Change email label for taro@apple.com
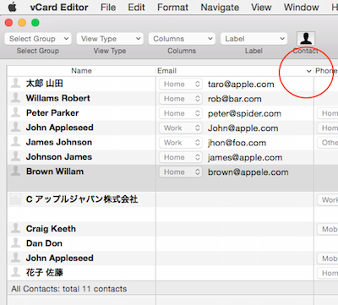This screenshot has width=338, height=305. tap(180, 84)
